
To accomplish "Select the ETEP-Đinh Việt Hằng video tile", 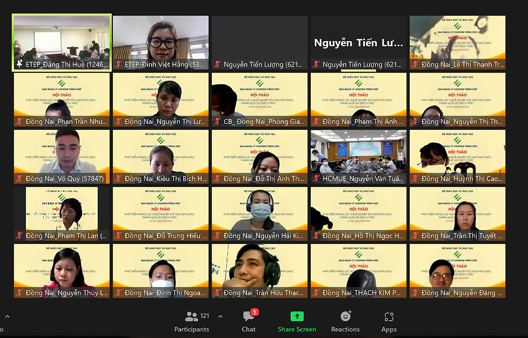I will click(x=160, y=38).
